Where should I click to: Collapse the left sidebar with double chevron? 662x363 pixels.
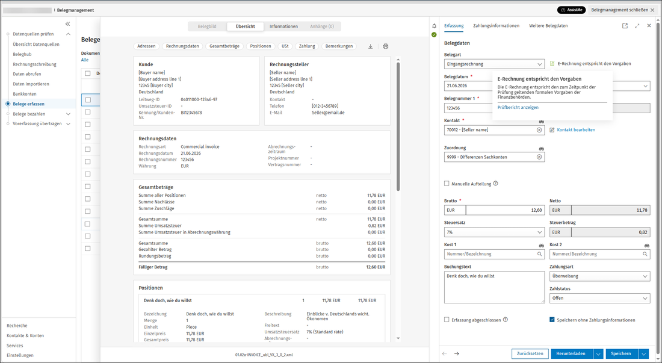click(x=67, y=24)
